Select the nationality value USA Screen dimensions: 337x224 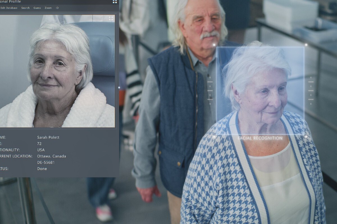point(41,150)
